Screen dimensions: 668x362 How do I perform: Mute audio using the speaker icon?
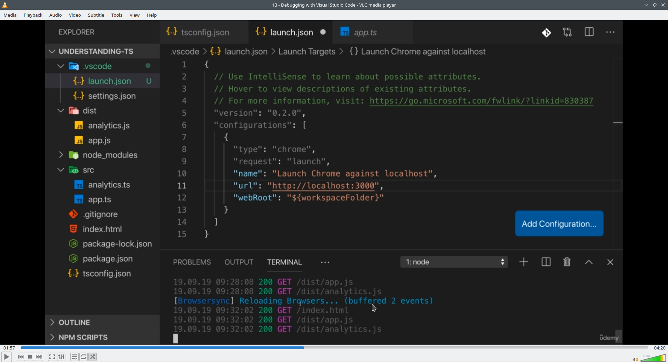pyautogui.click(x=635, y=359)
